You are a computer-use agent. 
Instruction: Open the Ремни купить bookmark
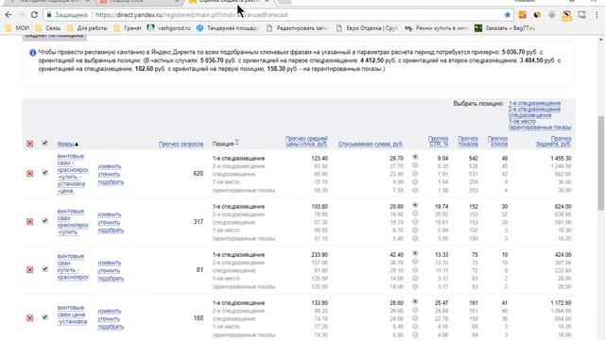pyautogui.click(x=436, y=28)
